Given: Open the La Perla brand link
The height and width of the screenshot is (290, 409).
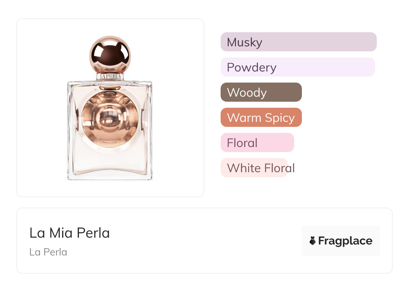Looking at the screenshot, I should tap(48, 252).
